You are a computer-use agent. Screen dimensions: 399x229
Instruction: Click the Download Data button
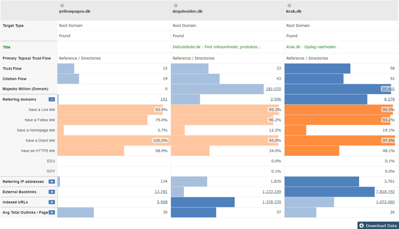(378, 226)
